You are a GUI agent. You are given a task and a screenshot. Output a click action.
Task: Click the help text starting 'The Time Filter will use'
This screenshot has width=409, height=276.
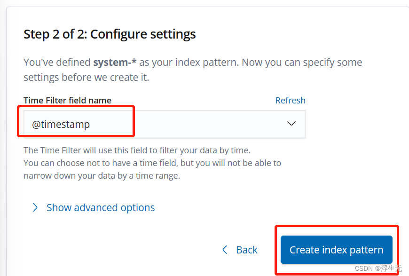(x=137, y=150)
